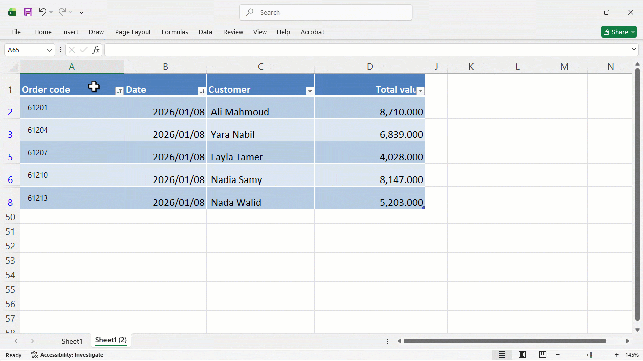Click the Insert Function fx icon
Screen dimensions: 643x361
96,50
